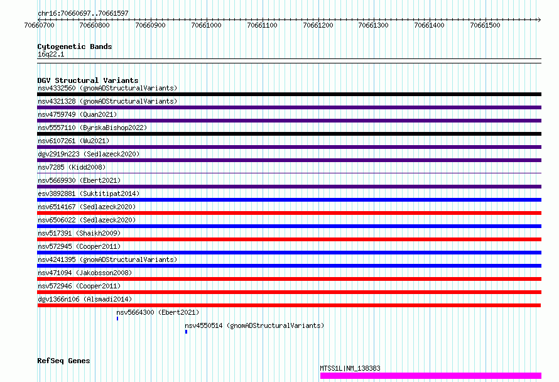Click the 16q22.1 band label
This screenshot has width=559, height=382.
tap(51, 54)
